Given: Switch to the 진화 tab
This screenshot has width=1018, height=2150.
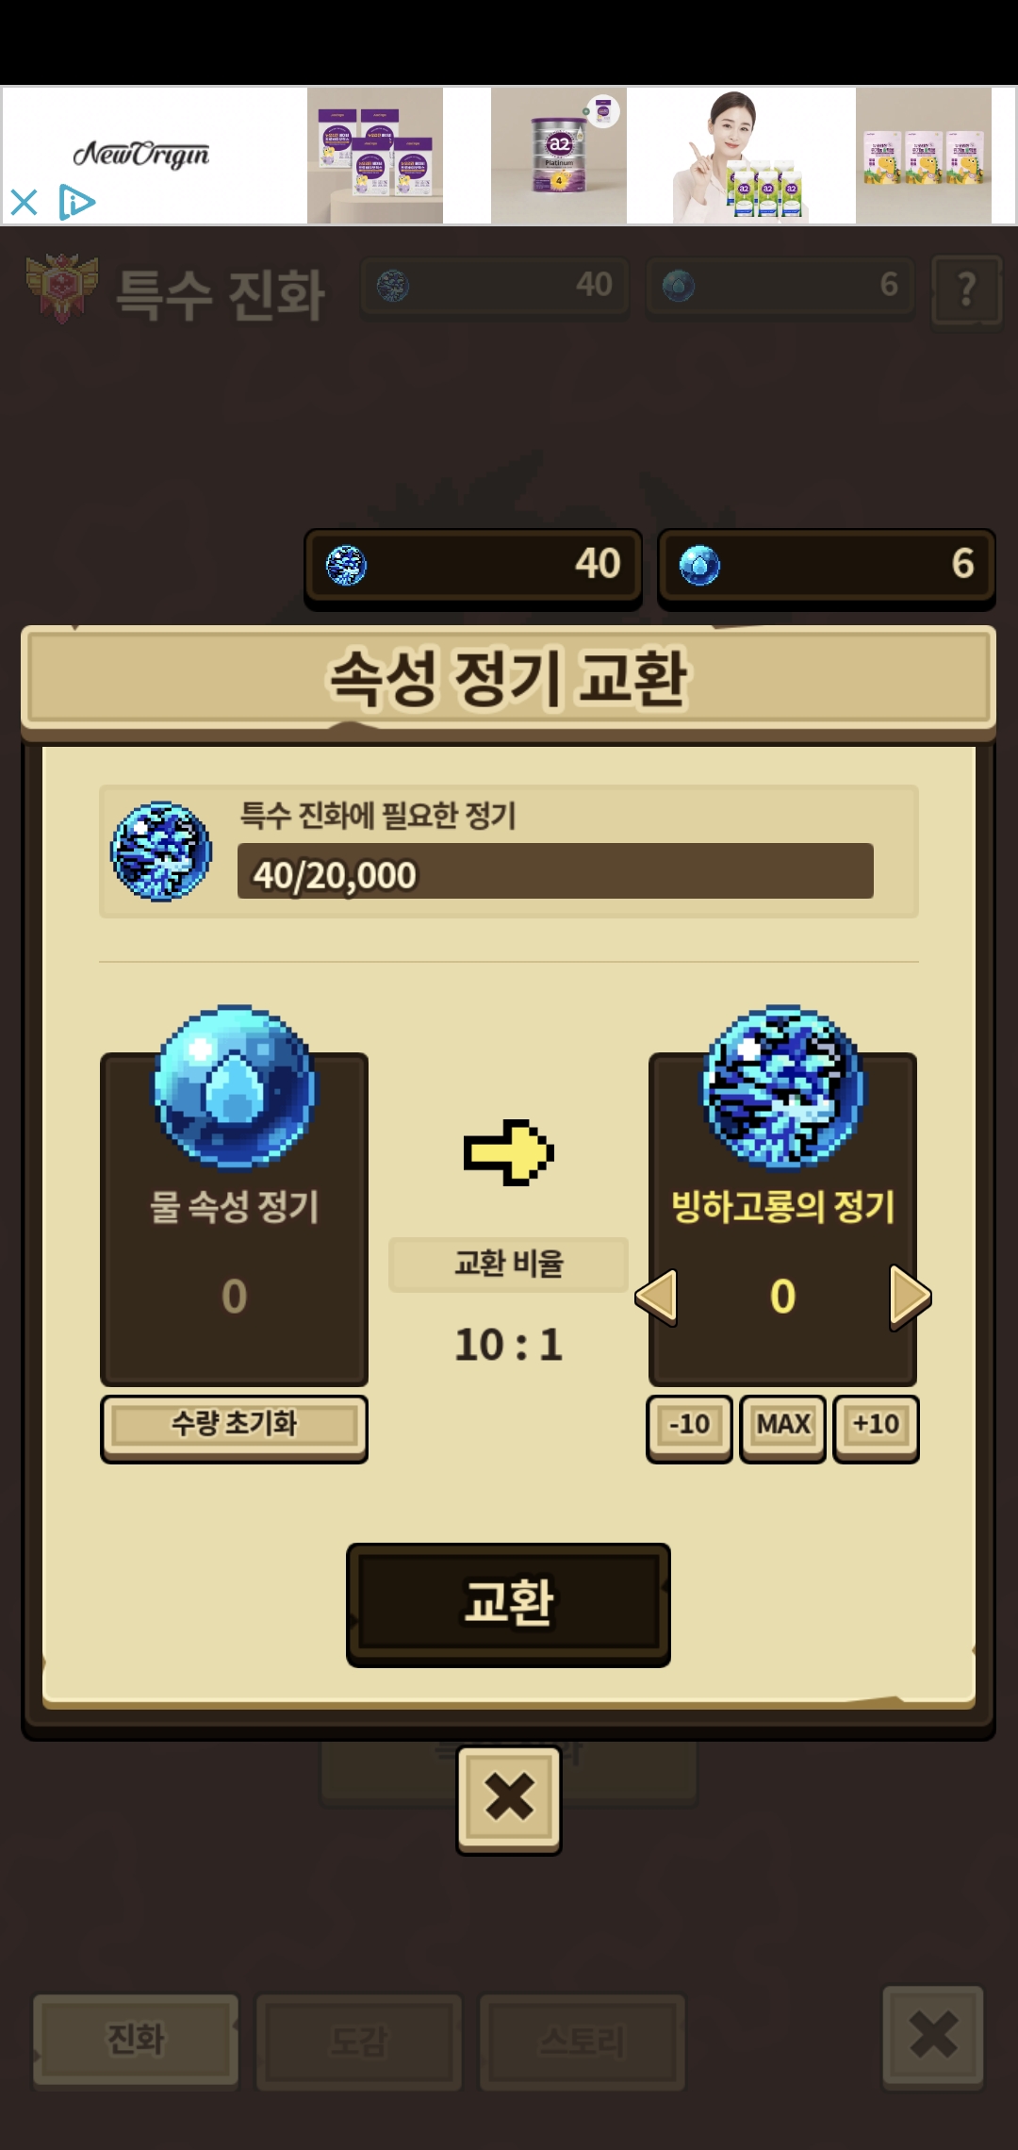Looking at the screenshot, I should (136, 2041).
